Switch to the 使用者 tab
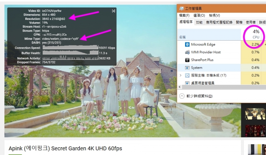 (x=251, y=22)
